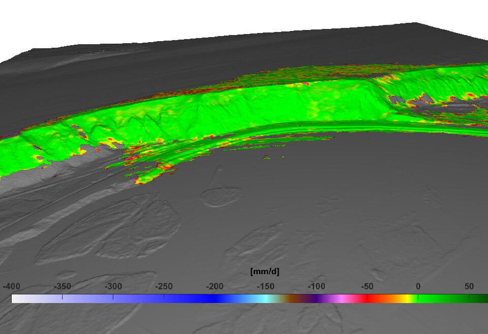Click the 0 value on the color bar
Image resolution: width=488 pixels, height=334 pixels.
(x=418, y=286)
